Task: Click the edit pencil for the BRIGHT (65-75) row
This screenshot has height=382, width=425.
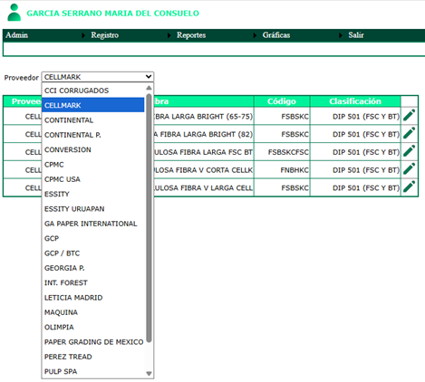Action: (x=410, y=116)
